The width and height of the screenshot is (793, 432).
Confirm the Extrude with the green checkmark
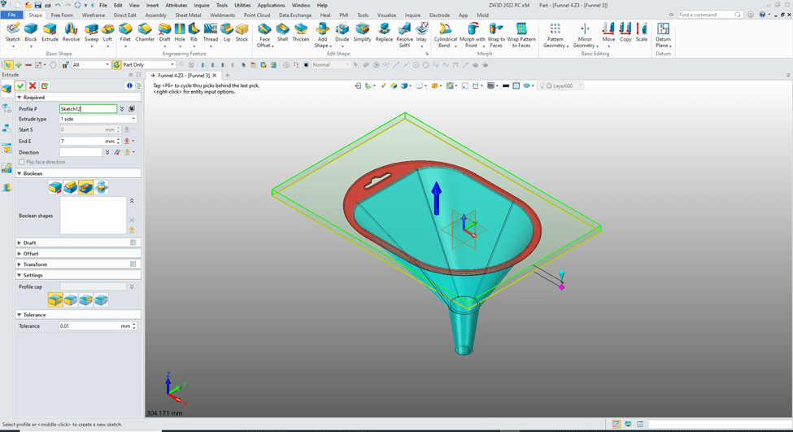20,85
